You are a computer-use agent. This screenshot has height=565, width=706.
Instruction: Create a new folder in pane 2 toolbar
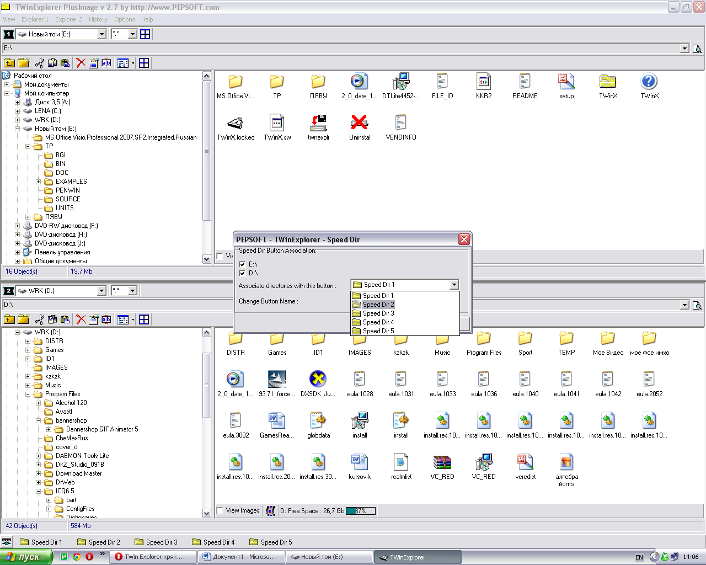coord(23,319)
